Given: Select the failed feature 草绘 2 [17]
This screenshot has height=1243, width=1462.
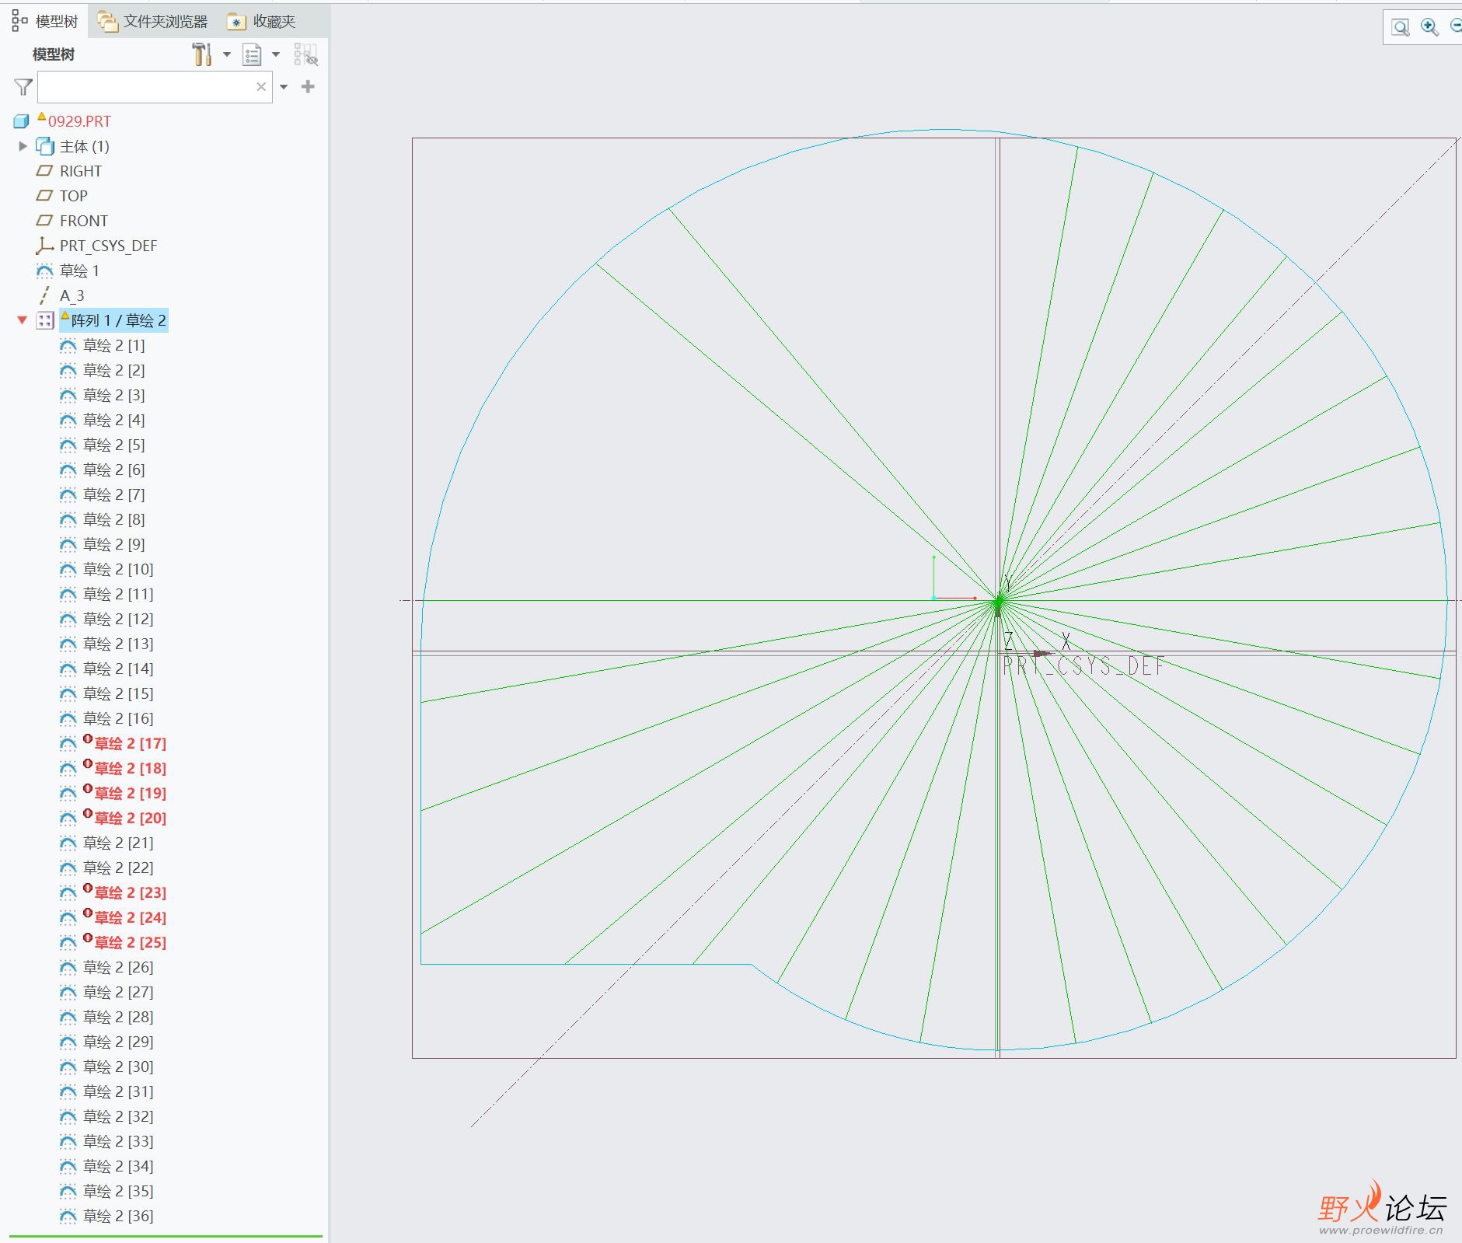Looking at the screenshot, I should tap(130, 743).
